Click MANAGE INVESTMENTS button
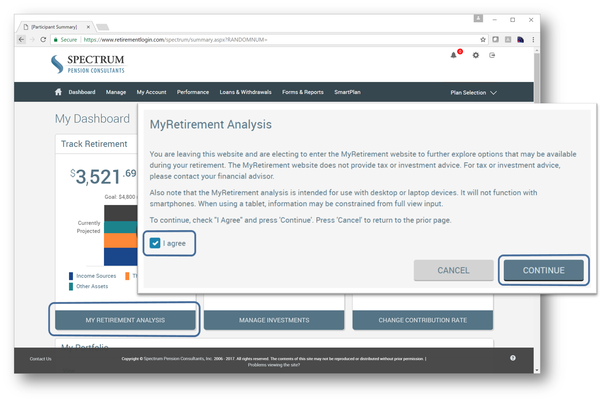 pyautogui.click(x=274, y=320)
